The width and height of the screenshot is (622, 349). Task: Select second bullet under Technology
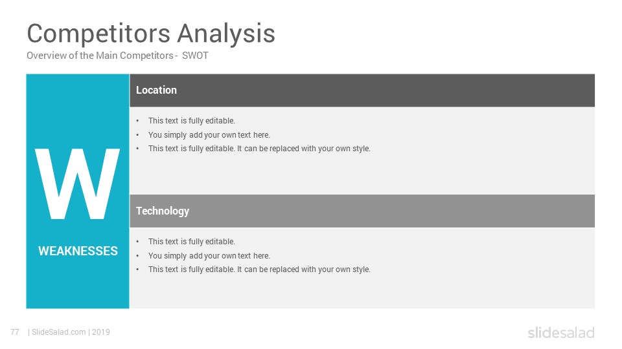[209, 256]
